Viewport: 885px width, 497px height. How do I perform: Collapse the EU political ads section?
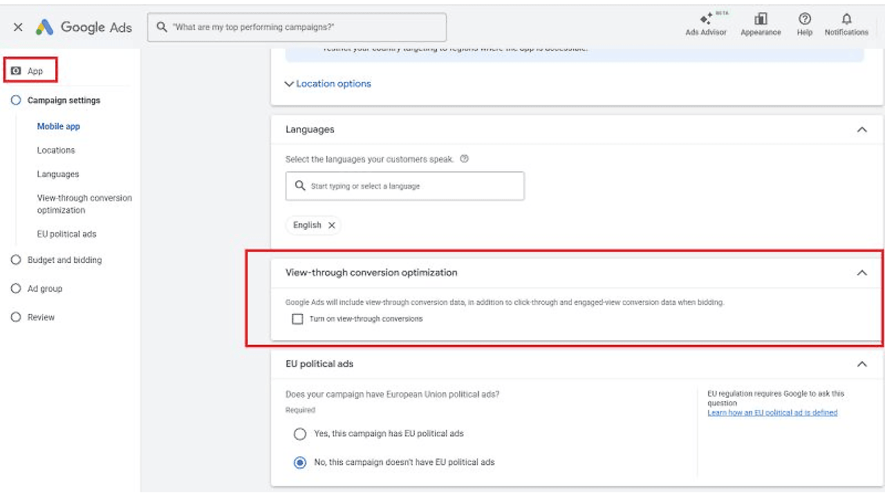(x=861, y=364)
